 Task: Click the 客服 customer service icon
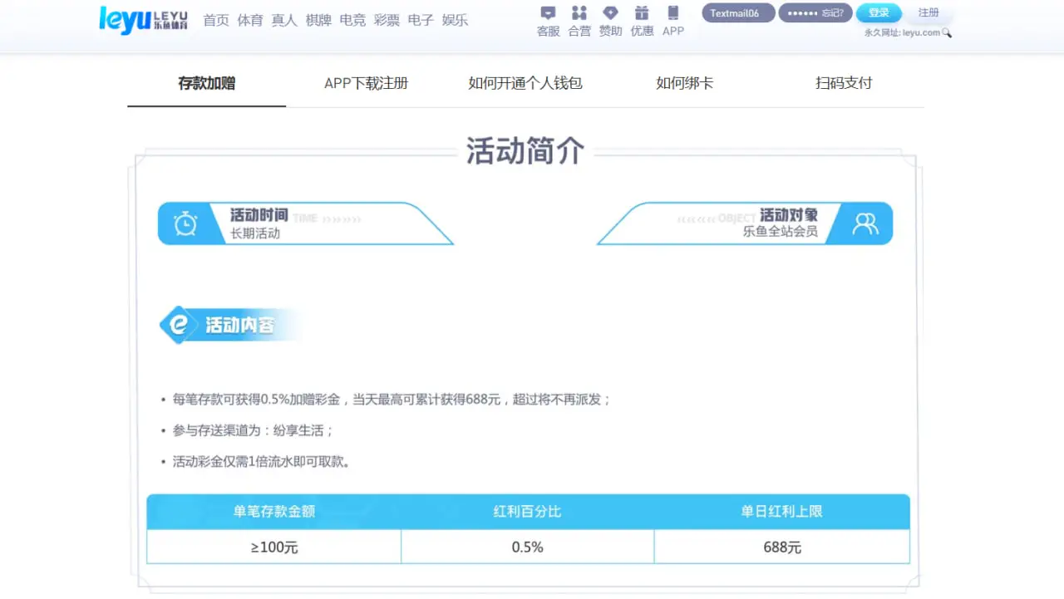pyautogui.click(x=547, y=13)
